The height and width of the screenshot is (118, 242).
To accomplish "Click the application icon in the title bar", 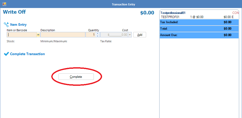I will [4, 4].
